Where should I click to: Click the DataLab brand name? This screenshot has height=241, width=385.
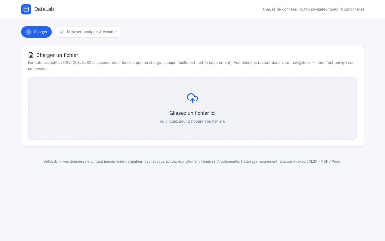(44, 9)
